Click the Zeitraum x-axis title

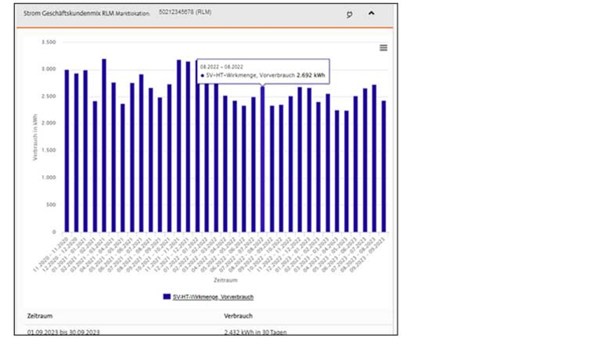pyautogui.click(x=225, y=280)
